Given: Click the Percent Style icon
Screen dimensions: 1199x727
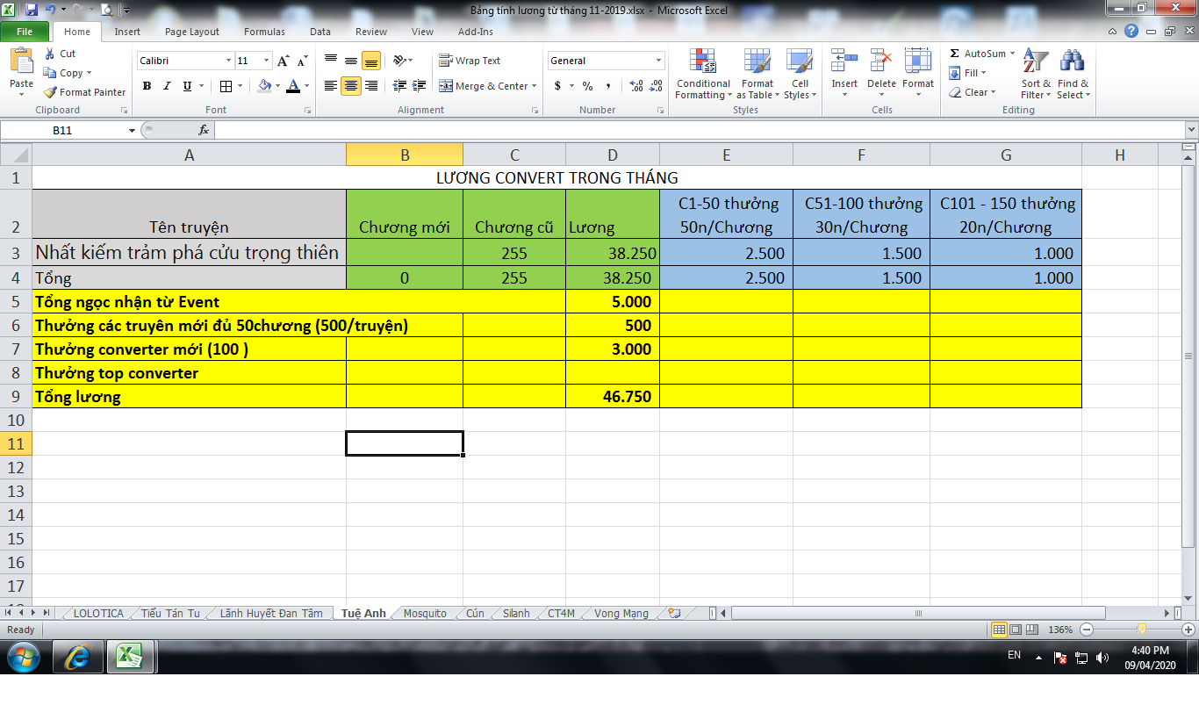Looking at the screenshot, I should [x=587, y=86].
